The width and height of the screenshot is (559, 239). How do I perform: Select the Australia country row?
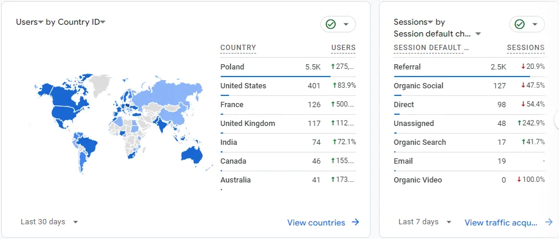(288, 180)
